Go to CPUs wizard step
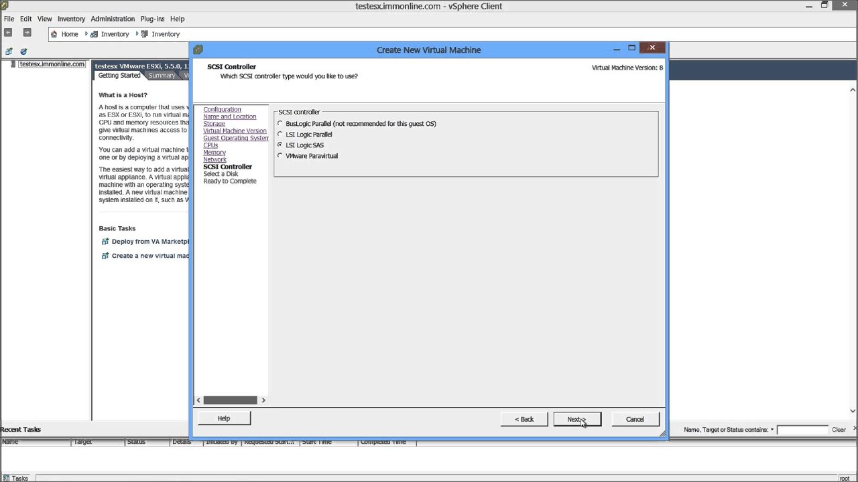 pyautogui.click(x=210, y=145)
